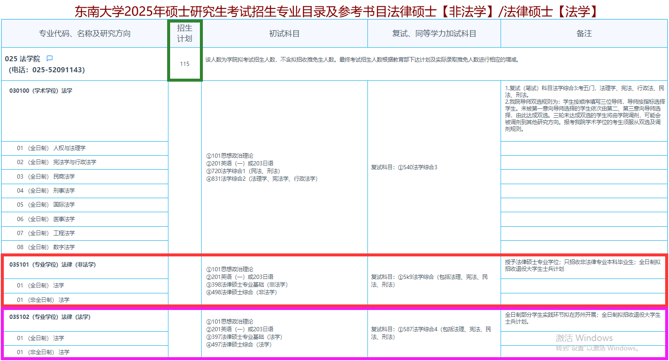Click remark 全日制部分学生实践环节拟在苏州开展
Viewport: 669px width, 361px height.
tap(583, 318)
